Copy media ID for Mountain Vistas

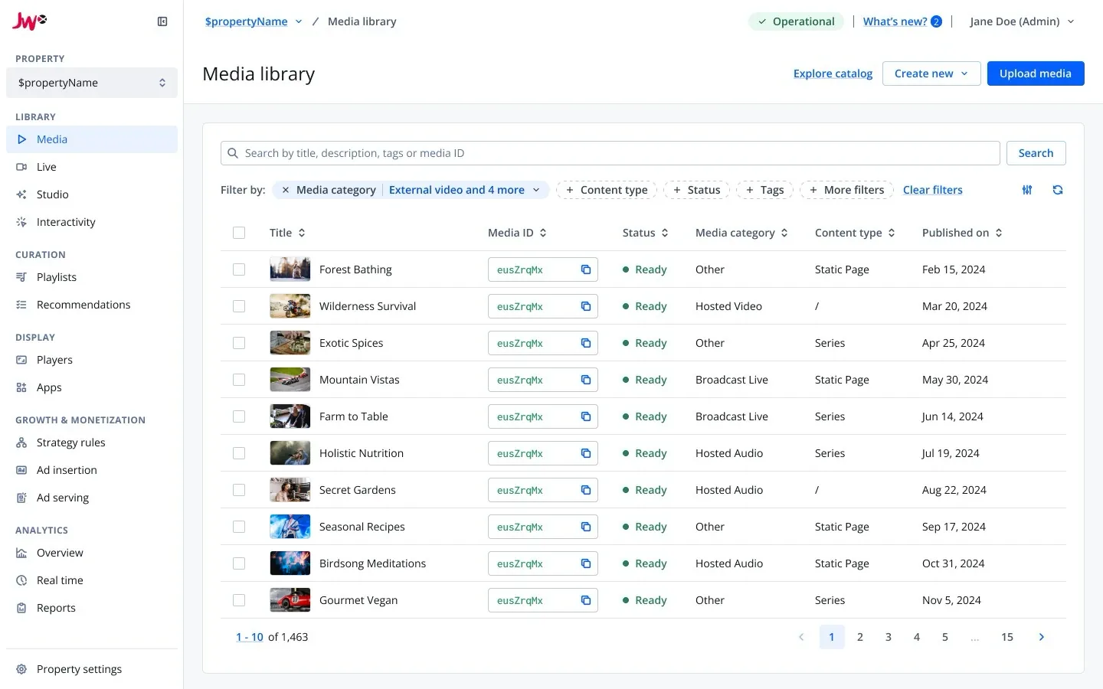[586, 380]
